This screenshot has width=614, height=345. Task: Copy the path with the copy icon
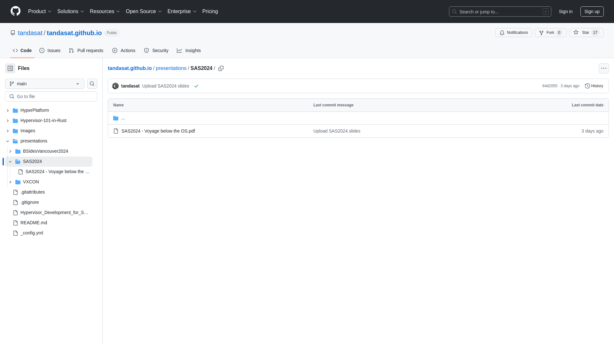coord(221,68)
